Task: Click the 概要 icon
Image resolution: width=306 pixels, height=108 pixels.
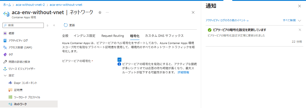Action: [x=5, y=33]
